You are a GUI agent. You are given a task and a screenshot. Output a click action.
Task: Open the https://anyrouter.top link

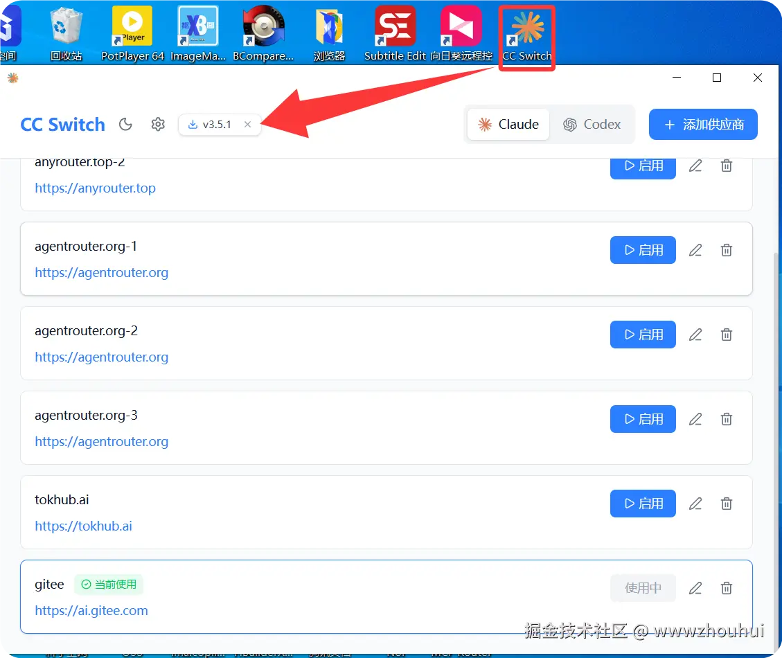(96, 188)
